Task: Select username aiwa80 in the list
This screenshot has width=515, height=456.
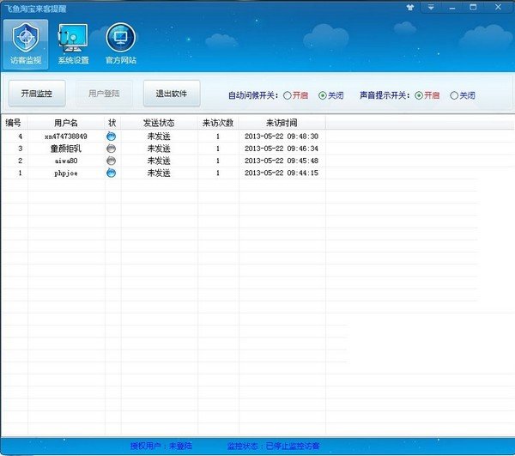Action: [x=66, y=161]
